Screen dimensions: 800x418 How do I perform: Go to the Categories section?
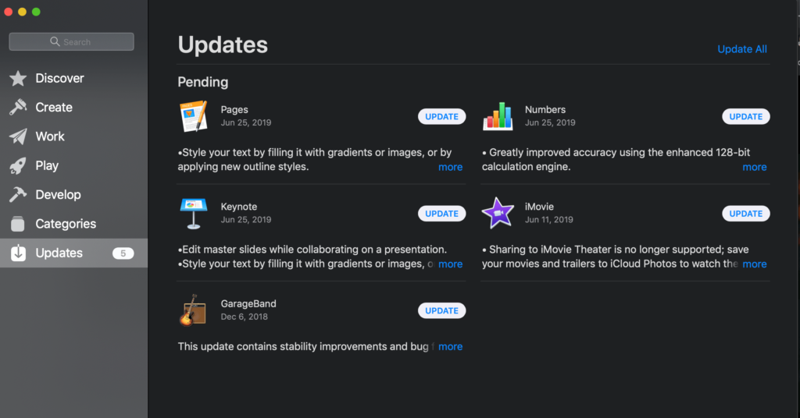click(66, 224)
